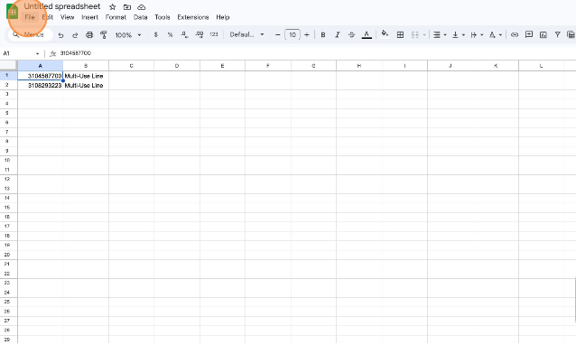This screenshot has height=345, width=576.
Task: Open the fill color picker
Action: click(x=385, y=34)
